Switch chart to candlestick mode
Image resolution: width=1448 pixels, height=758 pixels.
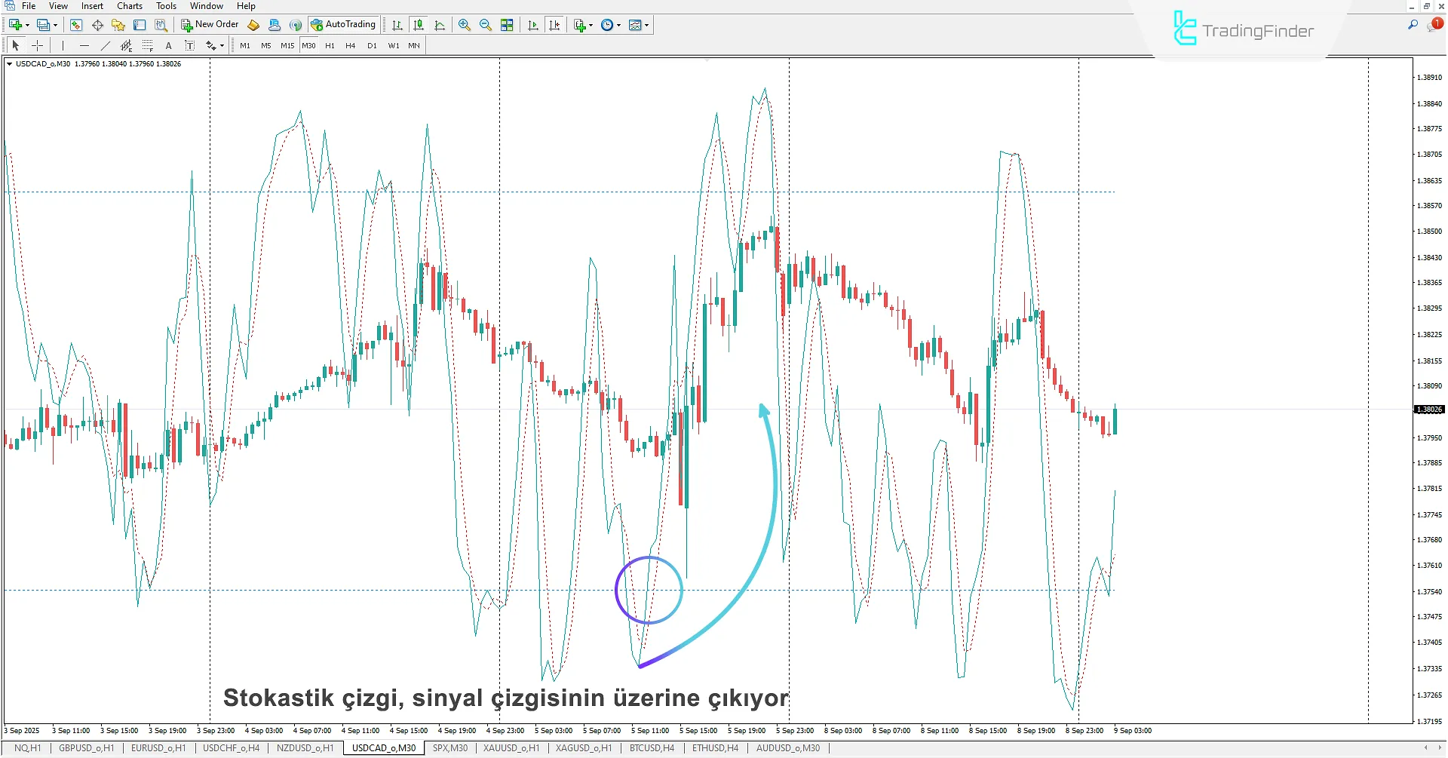(419, 25)
